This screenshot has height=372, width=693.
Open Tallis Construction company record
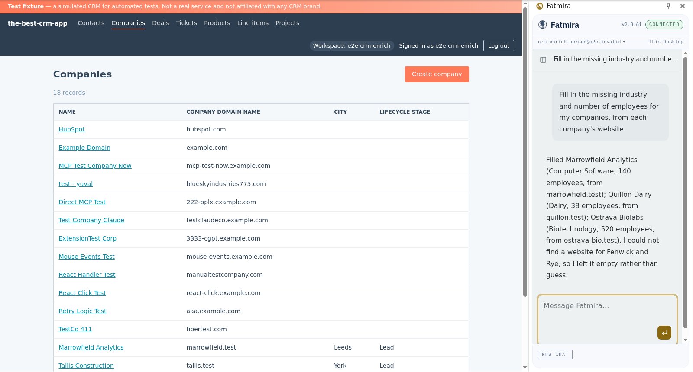pos(86,366)
